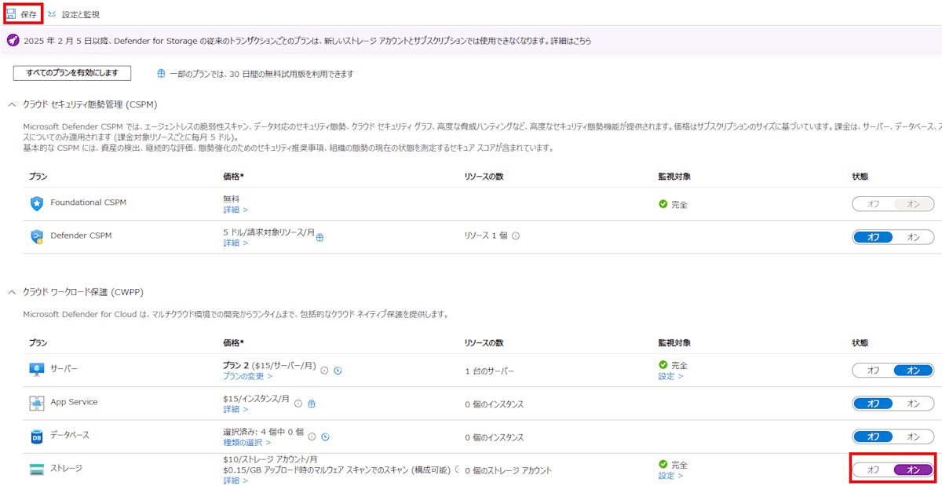Open 詳細 link for ストレージ

(235, 481)
